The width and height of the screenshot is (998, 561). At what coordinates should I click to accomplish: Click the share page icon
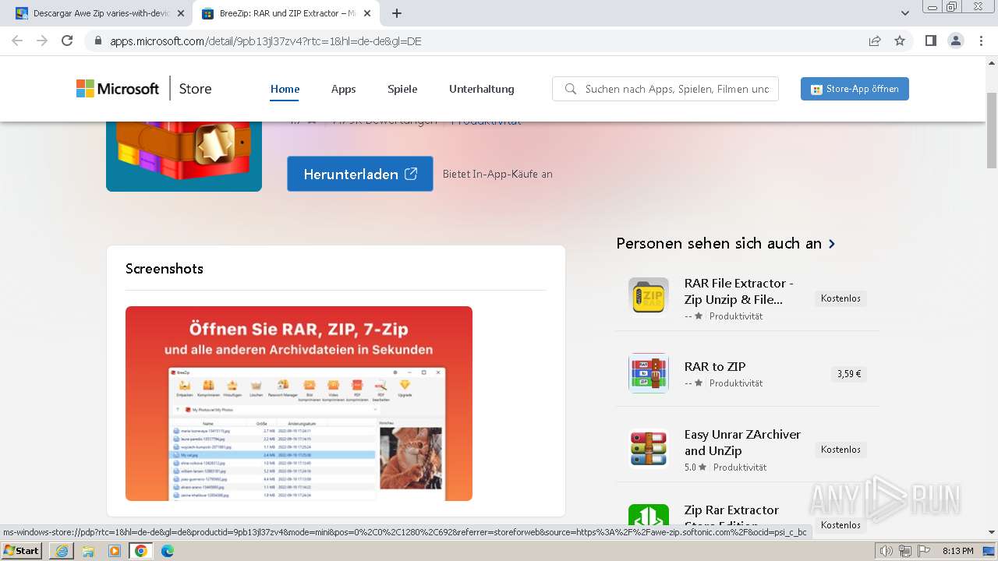point(875,41)
